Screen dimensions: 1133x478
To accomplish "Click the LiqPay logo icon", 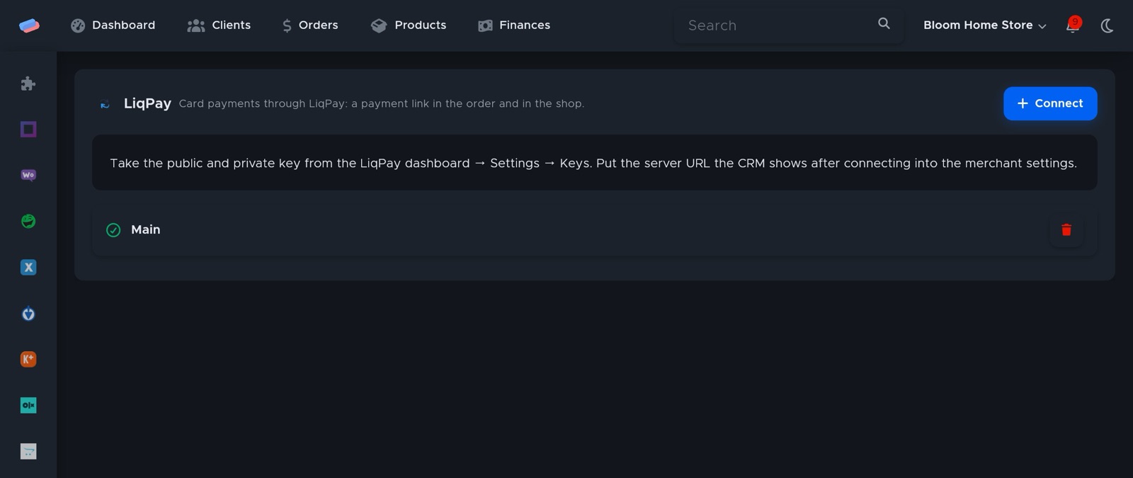I will 105,104.
